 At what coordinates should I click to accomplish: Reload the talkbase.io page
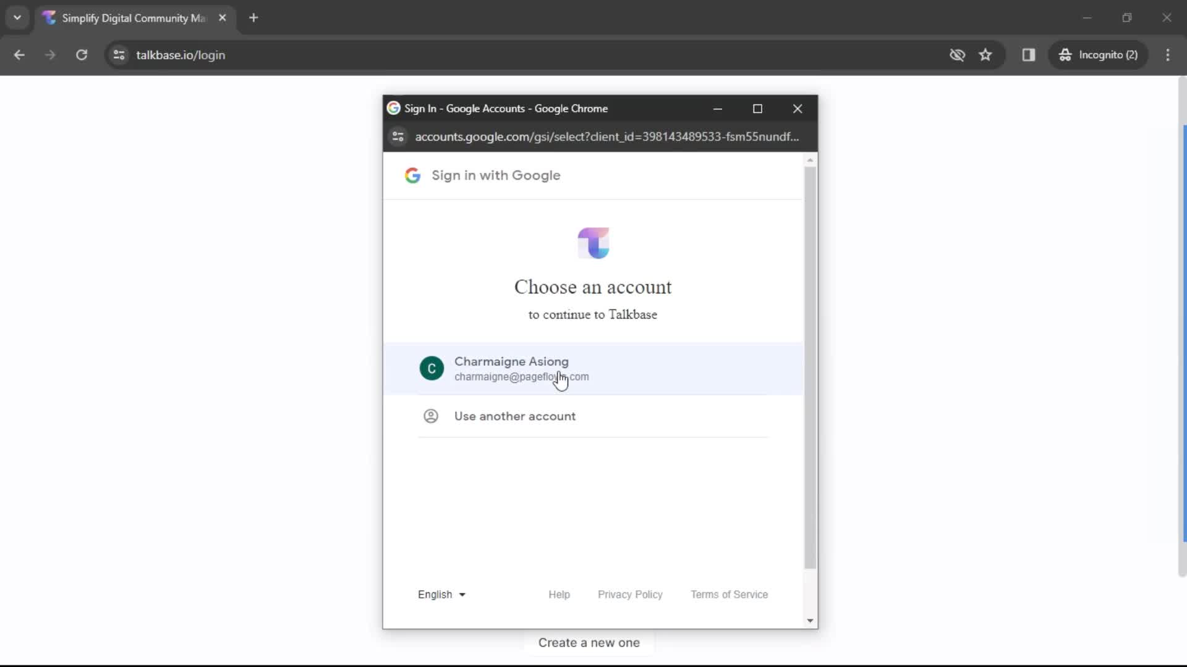tap(81, 55)
